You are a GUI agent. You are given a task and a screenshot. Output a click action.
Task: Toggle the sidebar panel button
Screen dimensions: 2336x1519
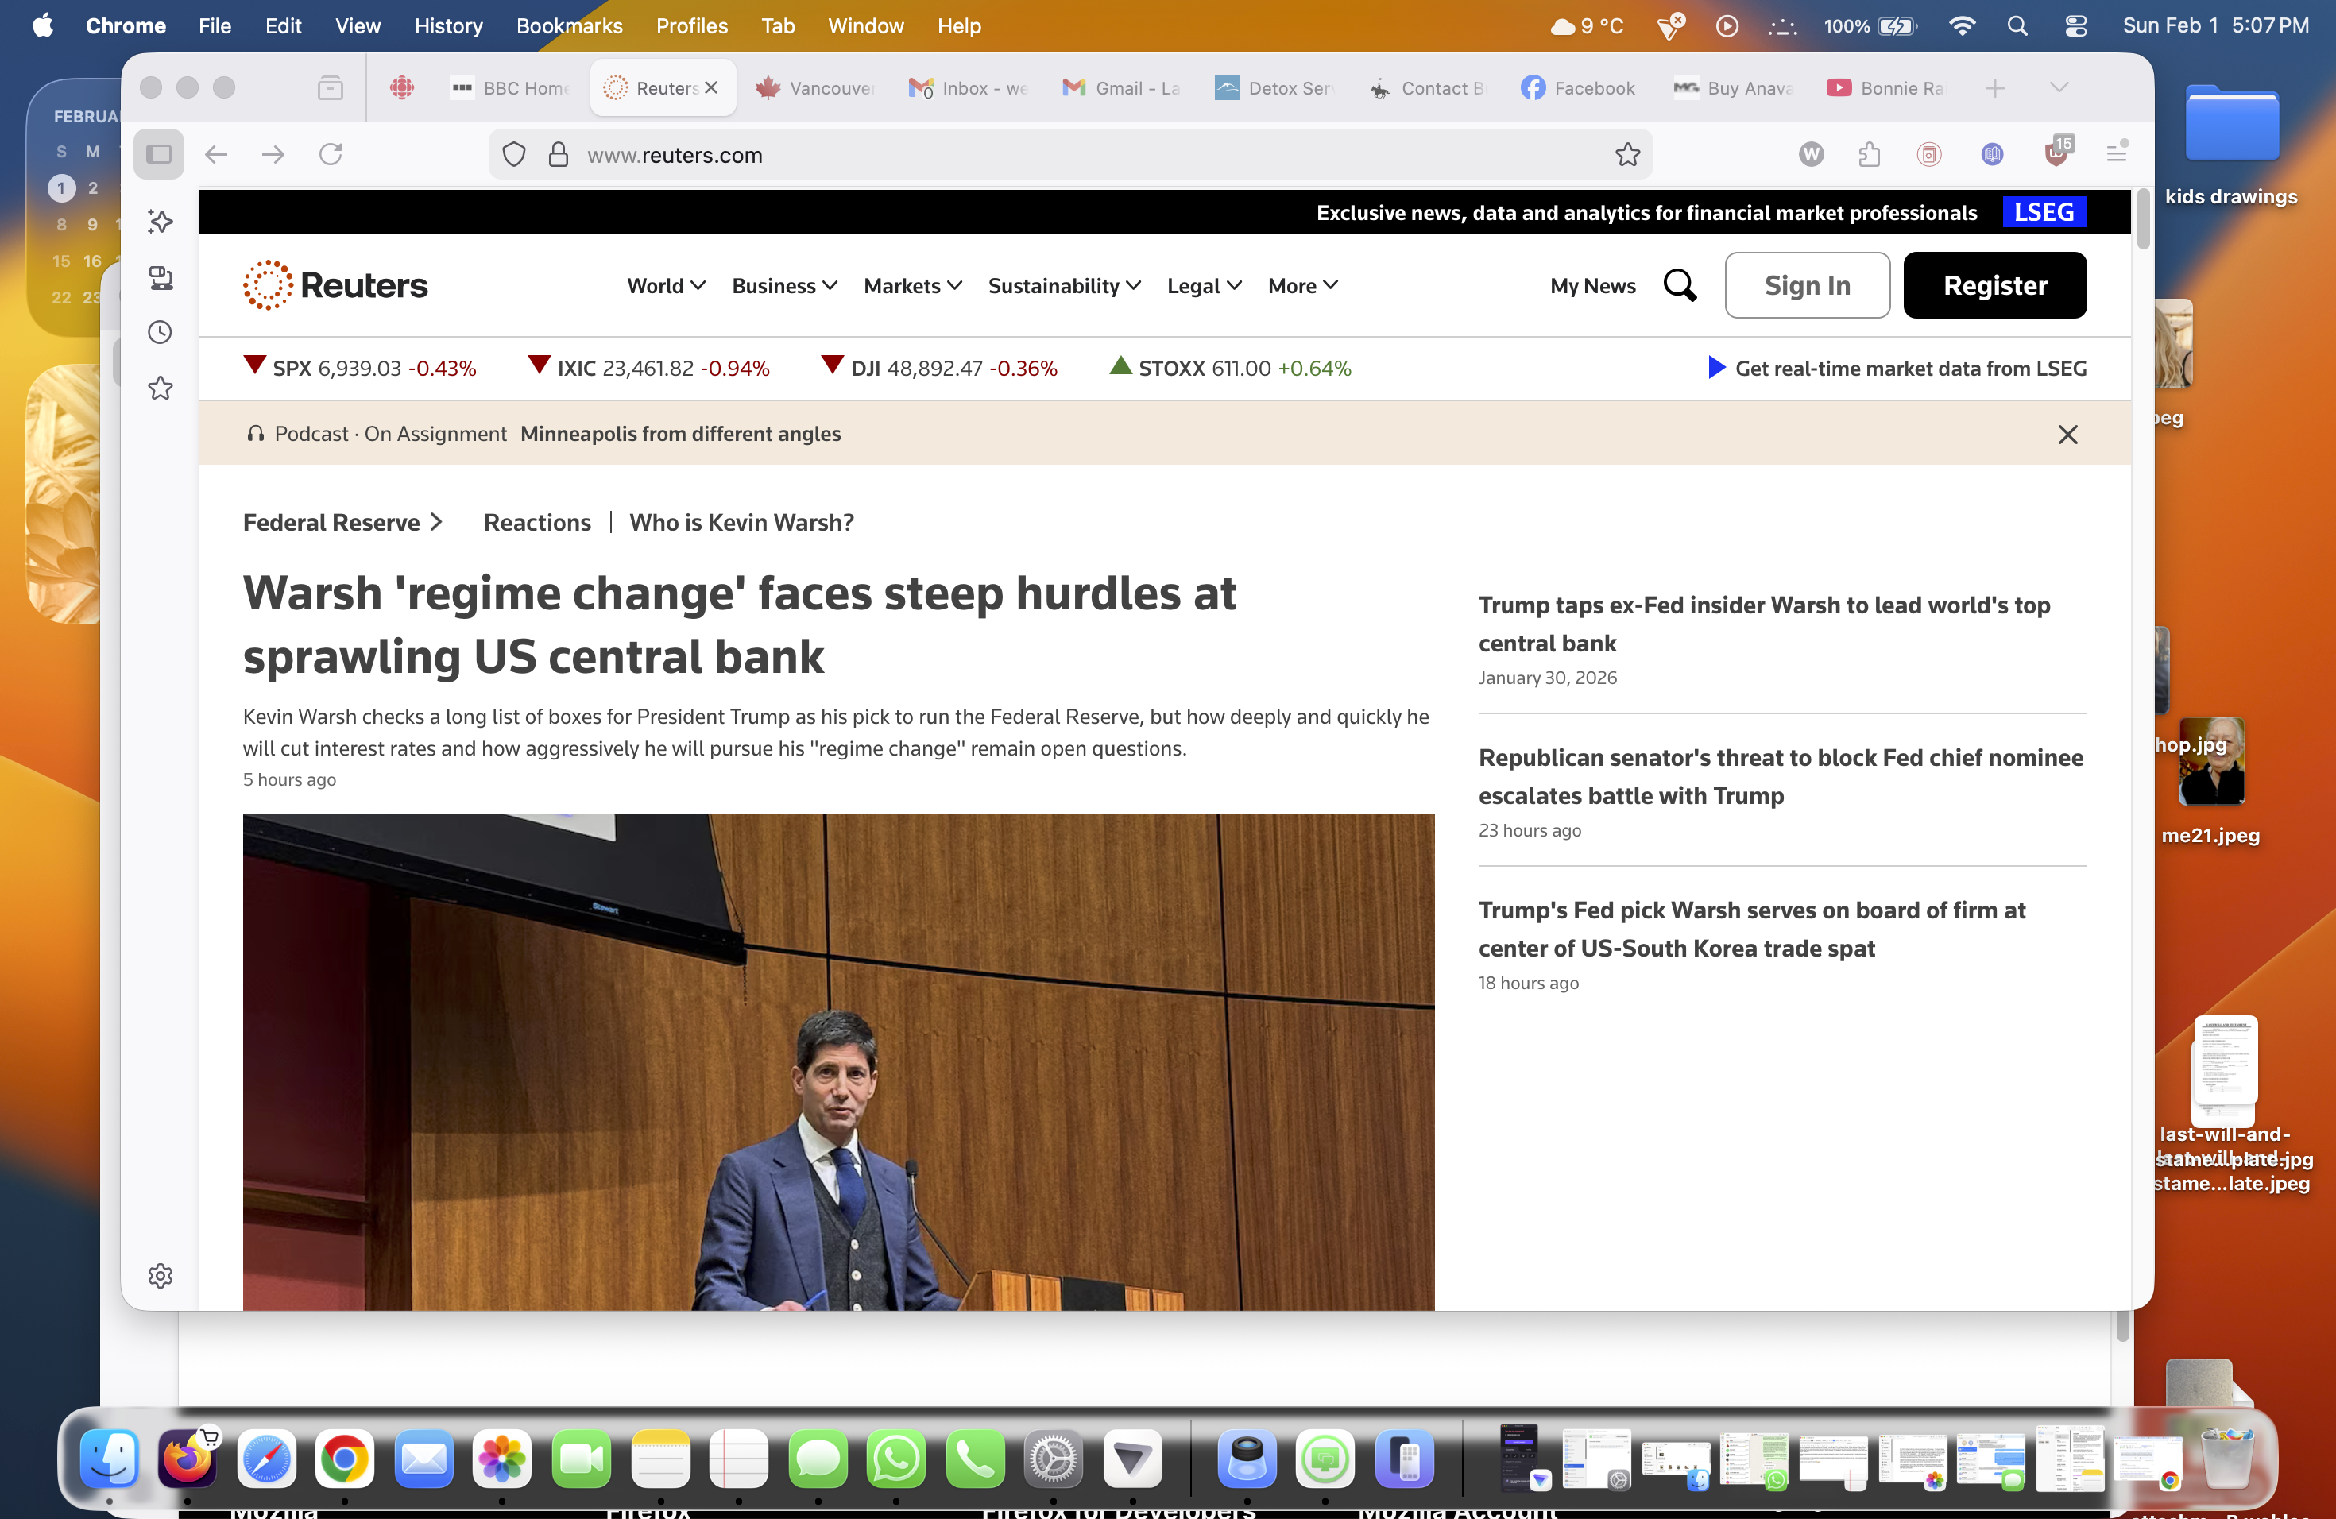[159, 154]
